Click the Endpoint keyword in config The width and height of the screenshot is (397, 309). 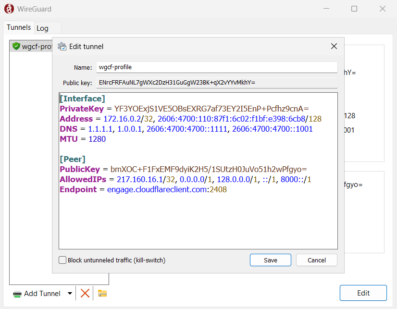[78, 189]
